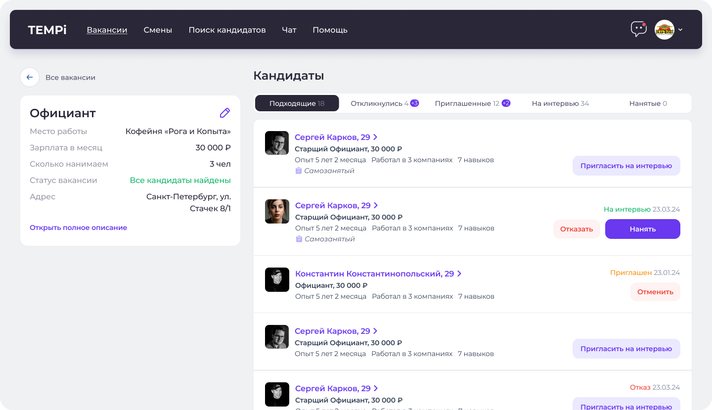Click the Кандидаты heading

point(289,76)
